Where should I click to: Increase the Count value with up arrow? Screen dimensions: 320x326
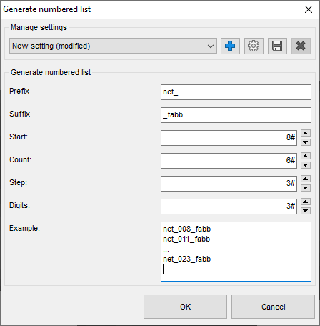tap(306, 156)
